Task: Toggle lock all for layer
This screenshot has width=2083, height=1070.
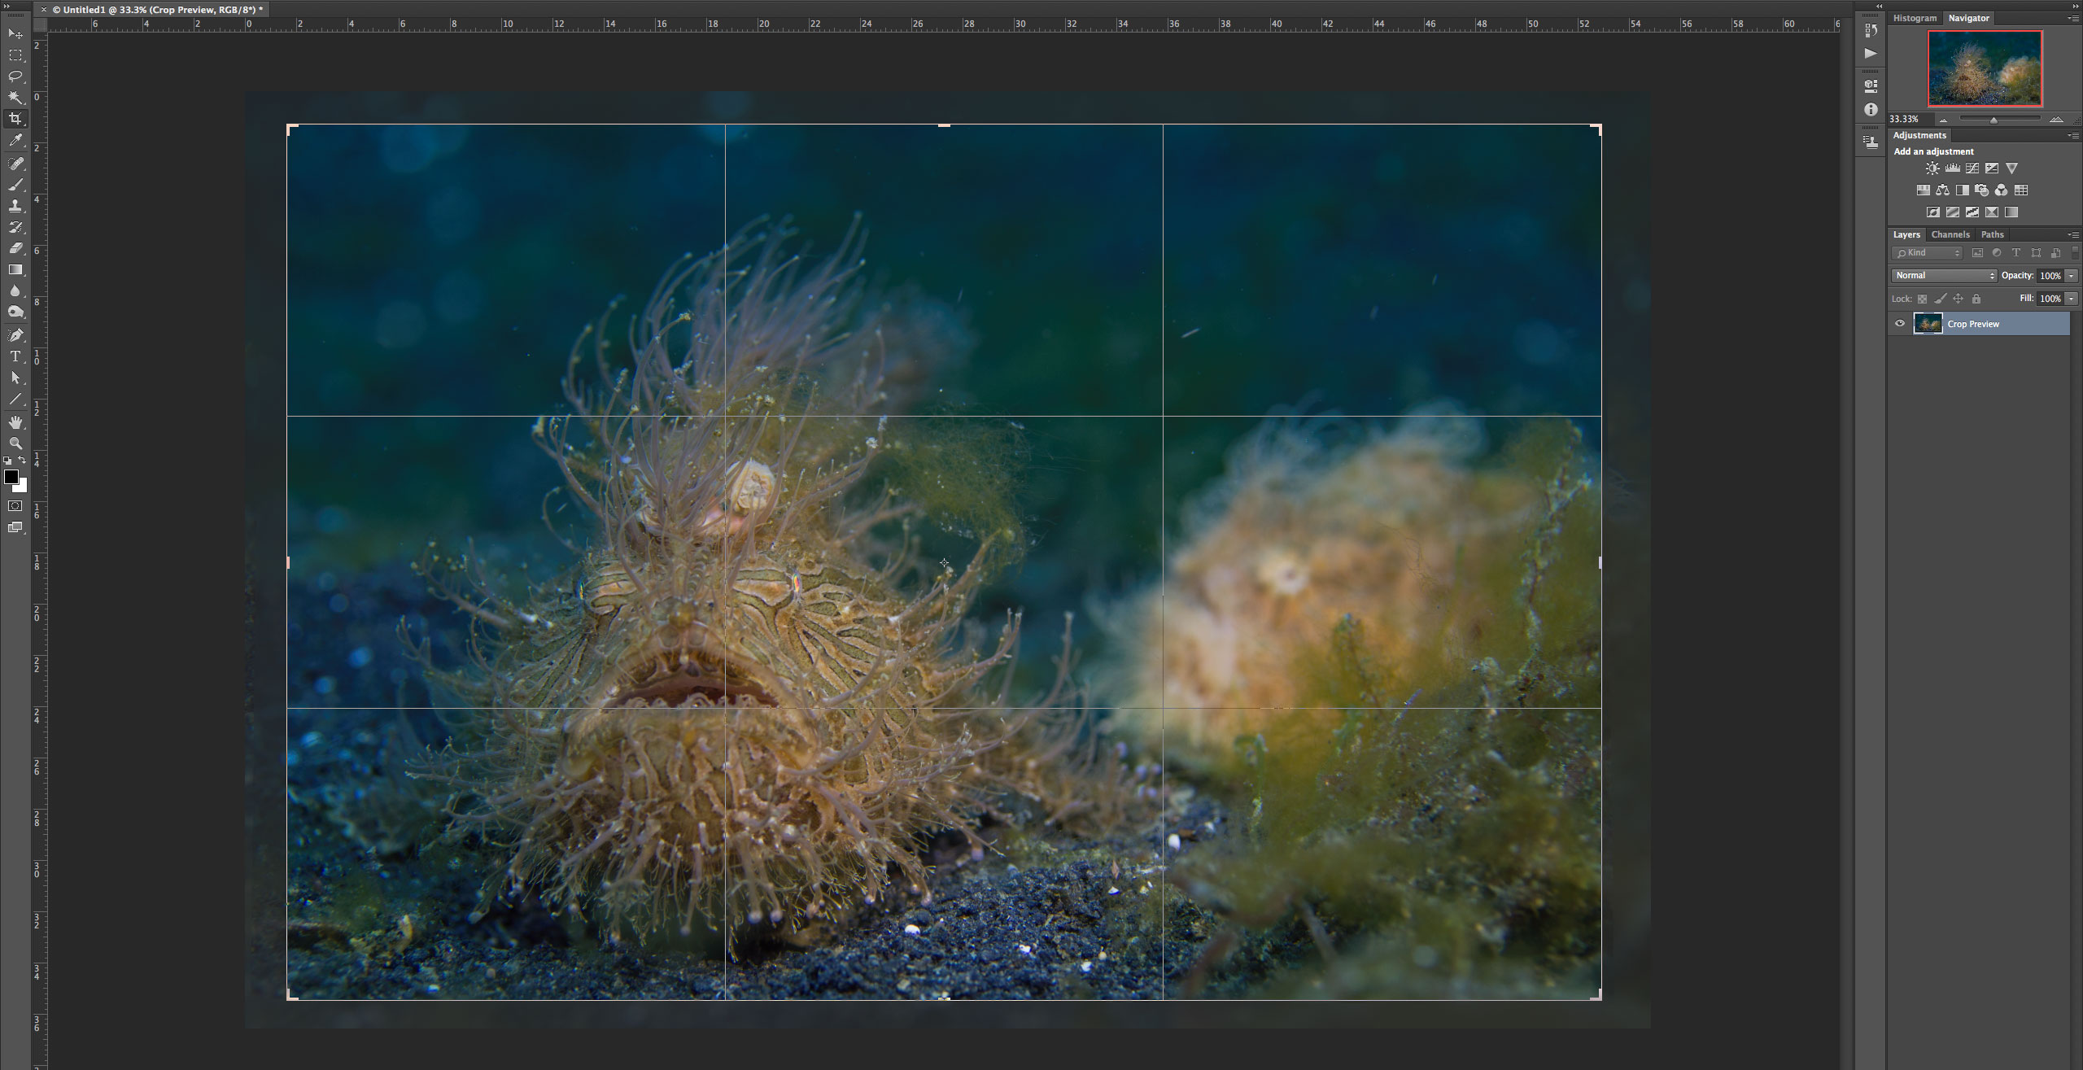Action: [1976, 299]
